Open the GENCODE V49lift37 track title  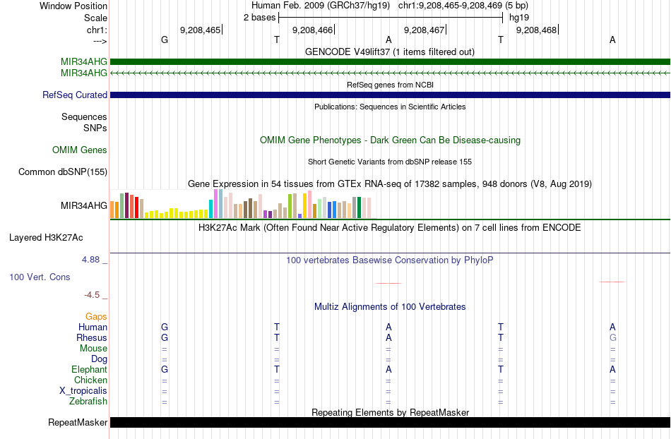[389, 52]
